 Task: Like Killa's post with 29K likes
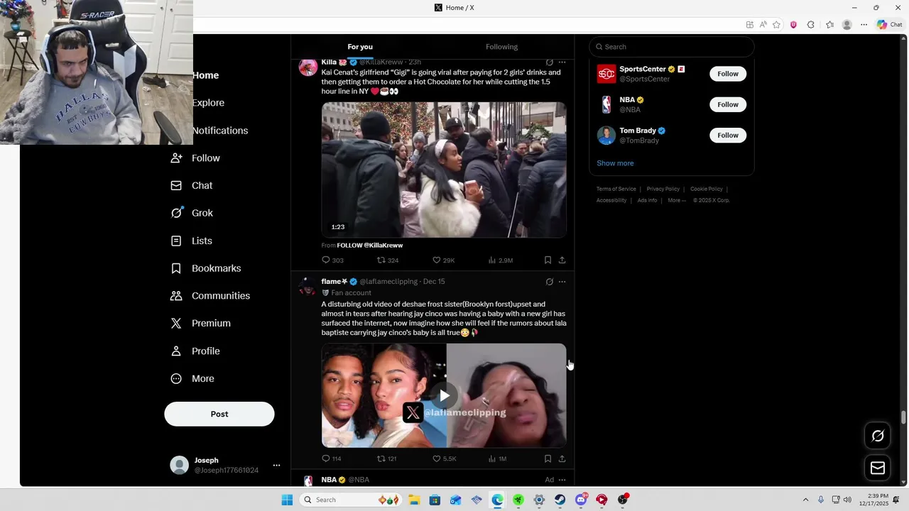(444, 260)
